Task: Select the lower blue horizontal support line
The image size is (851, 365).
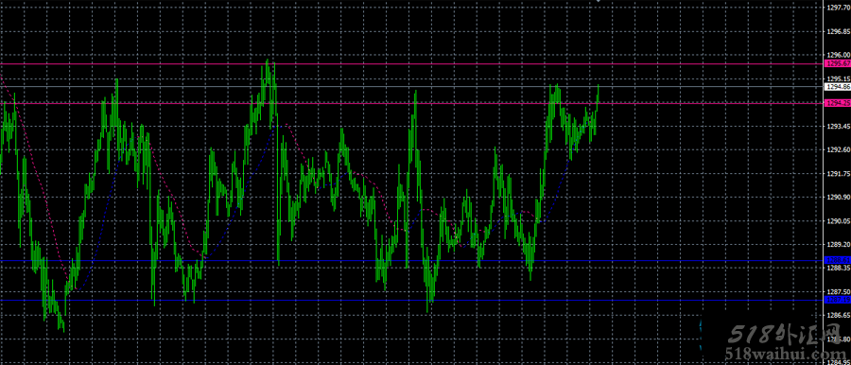Action: (x=412, y=300)
